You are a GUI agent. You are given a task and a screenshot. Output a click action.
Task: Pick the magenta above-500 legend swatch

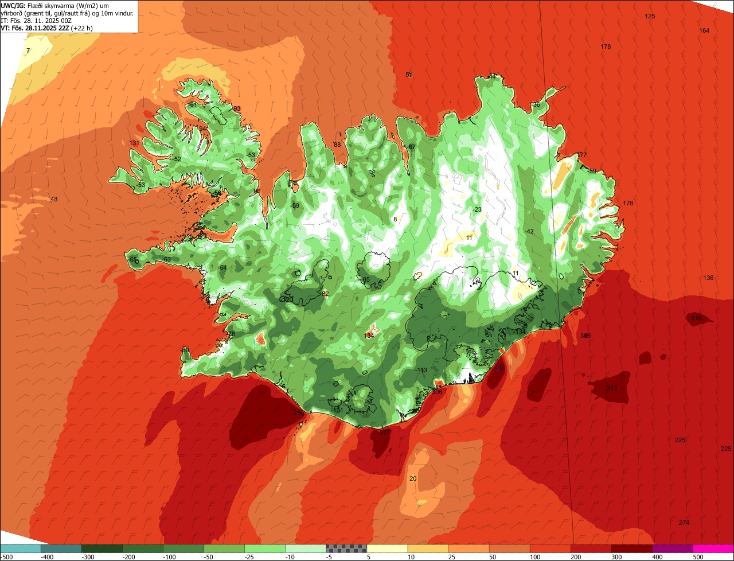point(713,548)
